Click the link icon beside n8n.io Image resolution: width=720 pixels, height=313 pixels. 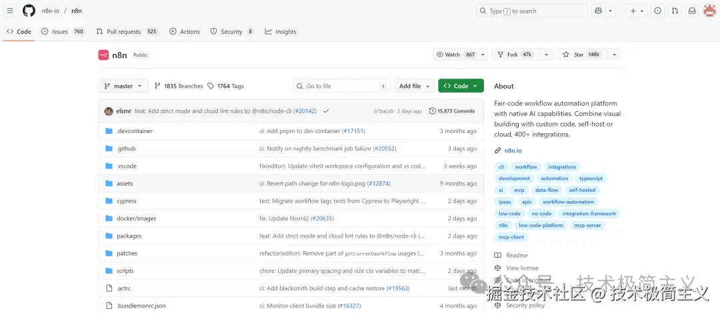tap(498, 151)
